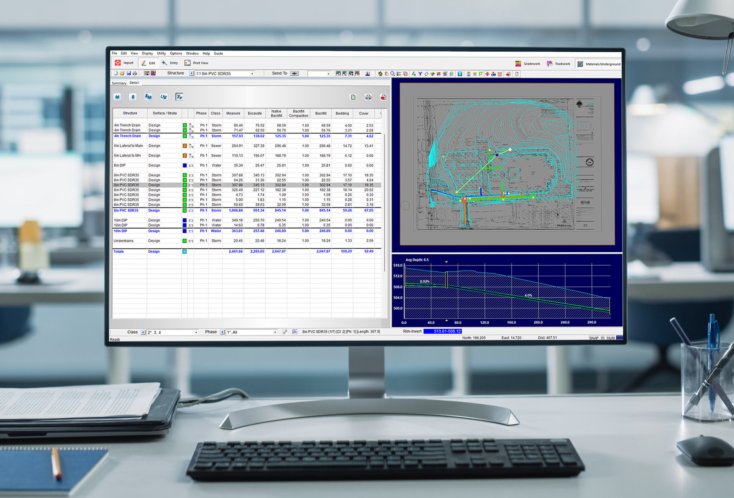Create a new file from toolbar
Image resolution: width=734 pixels, height=498 pixels.
pyautogui.click(x=116, y=73)
